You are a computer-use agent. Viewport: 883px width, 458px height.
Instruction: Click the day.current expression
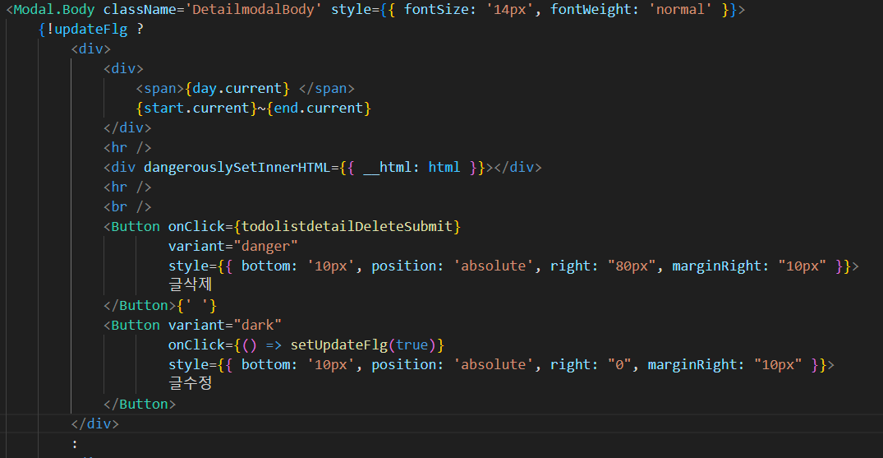(x=237, y=89)
